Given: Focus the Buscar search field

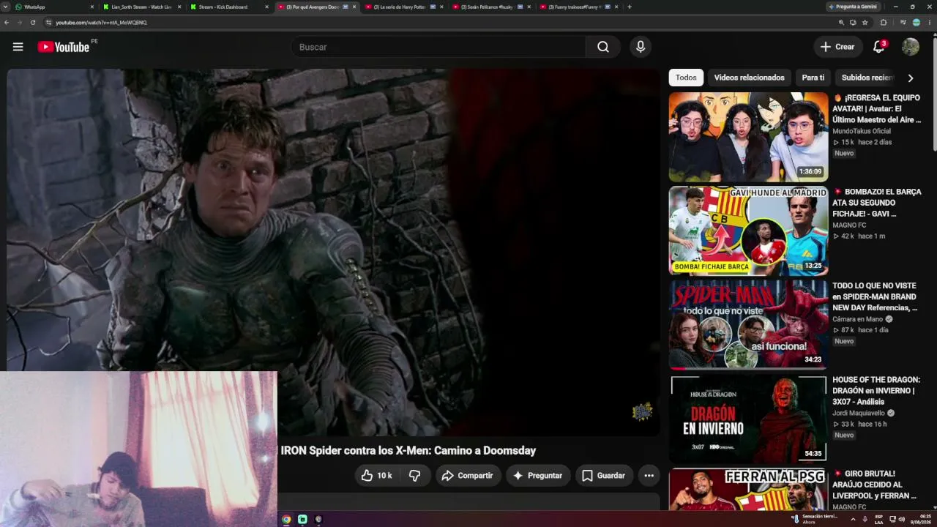Looking at the screenshot, I should (x=438, y=47).
